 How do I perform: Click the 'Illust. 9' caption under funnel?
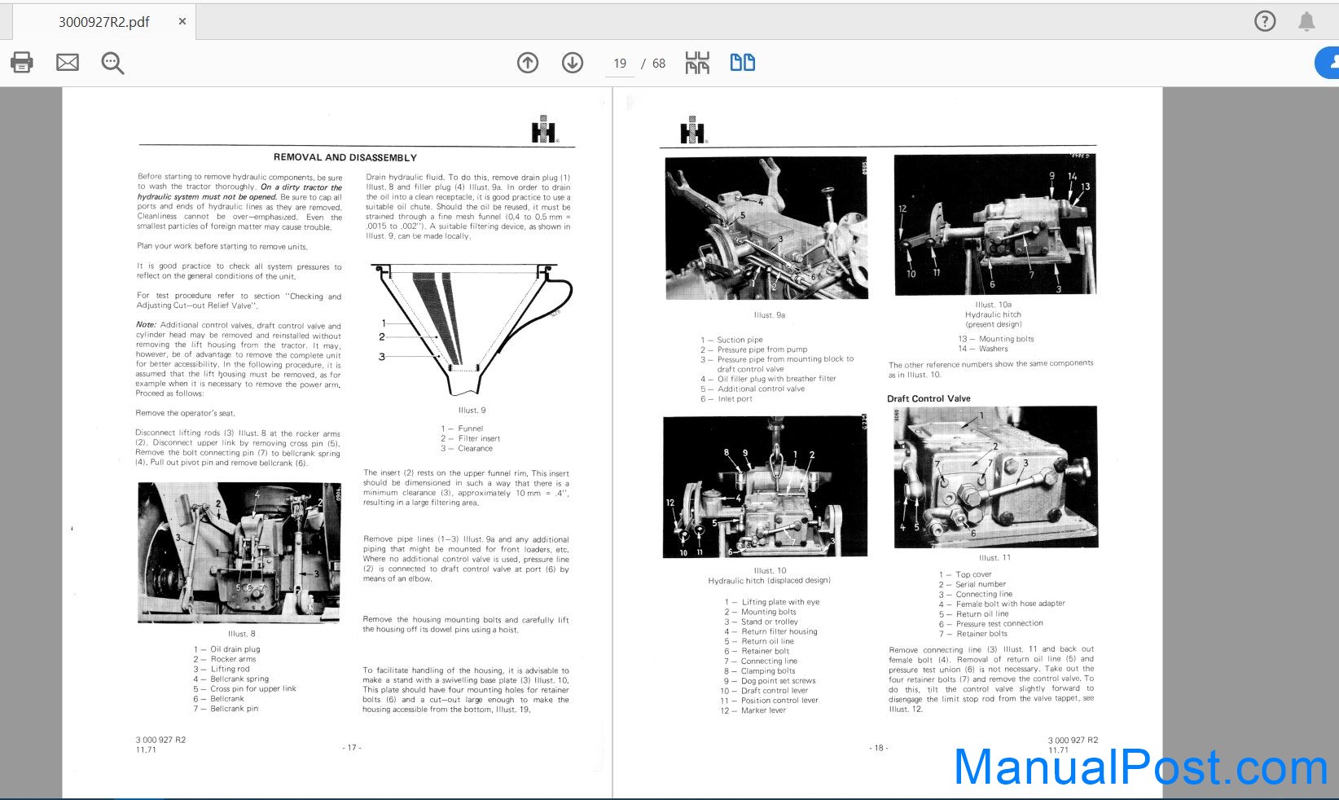472,411
